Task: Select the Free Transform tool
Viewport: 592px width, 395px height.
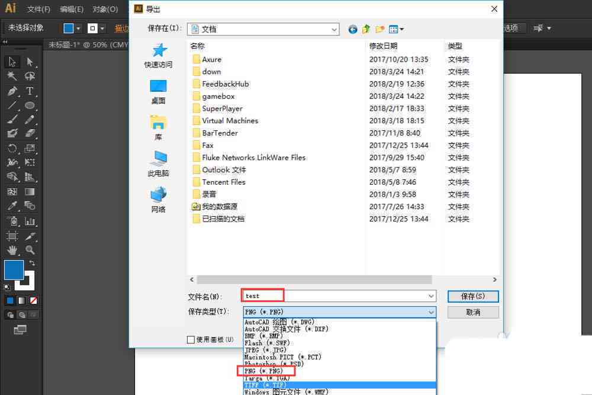Action: click(x=30, y=162)
